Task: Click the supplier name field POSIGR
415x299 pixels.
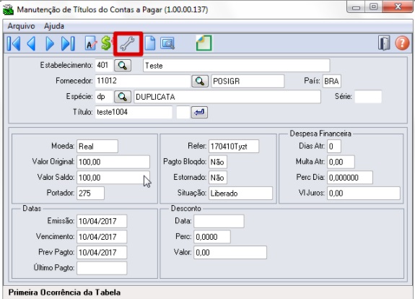Action: (248, 81)
